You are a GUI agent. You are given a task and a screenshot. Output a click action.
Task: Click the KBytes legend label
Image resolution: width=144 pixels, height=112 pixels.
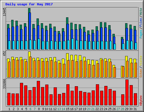tap(141, 101)
